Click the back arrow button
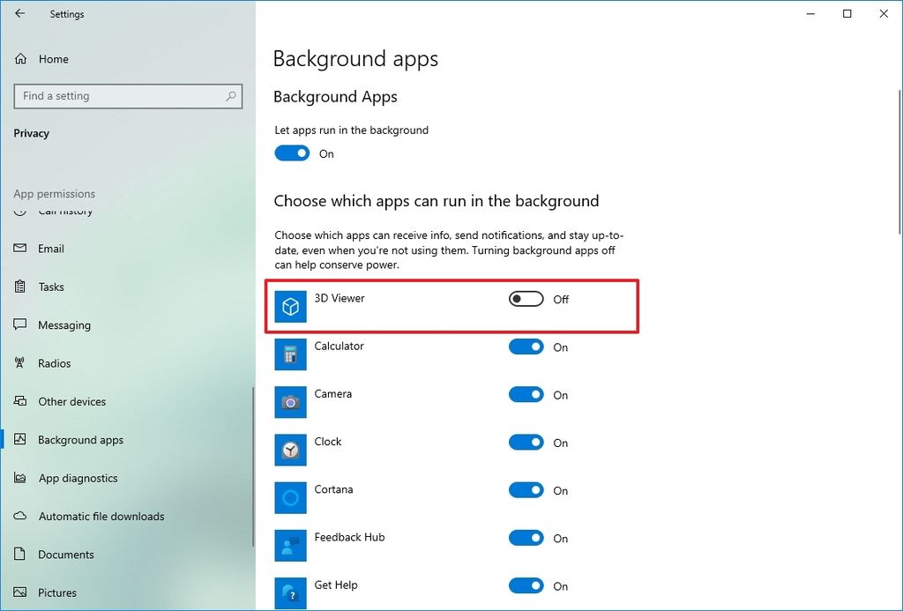 click(x=19, y=13)
